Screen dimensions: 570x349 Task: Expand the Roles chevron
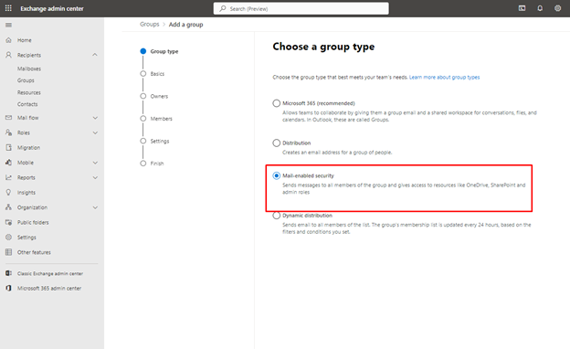coord(95,132)
